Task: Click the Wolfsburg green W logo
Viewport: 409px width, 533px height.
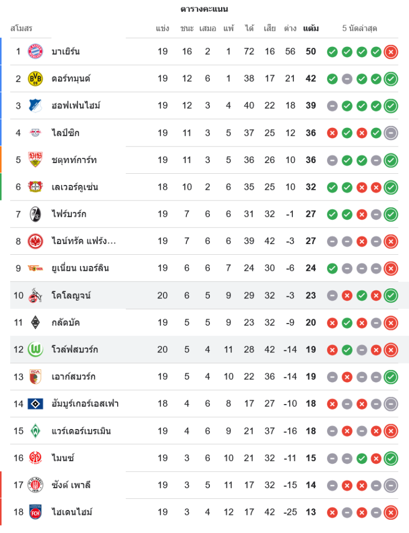Action: click(36, 350)
